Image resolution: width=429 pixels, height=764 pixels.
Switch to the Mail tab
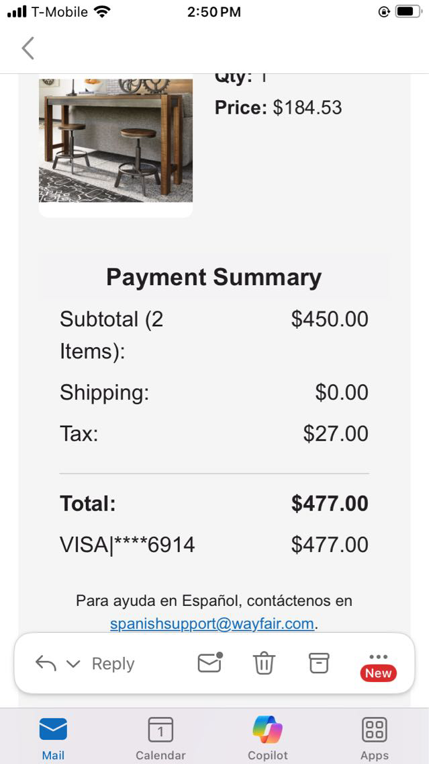click(53, 737)
